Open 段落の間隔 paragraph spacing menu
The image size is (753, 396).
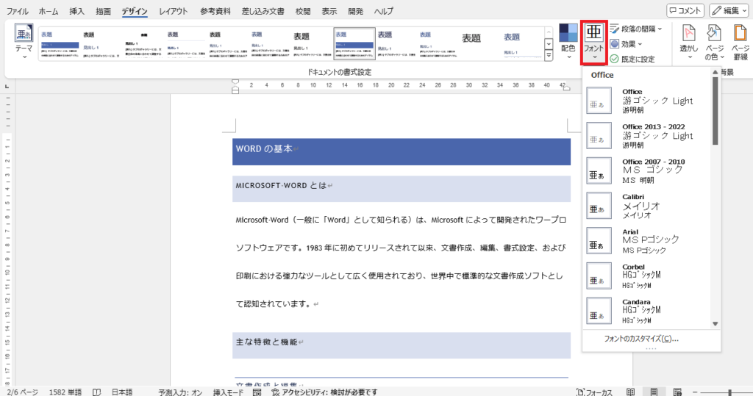click(x=636, y=29)
